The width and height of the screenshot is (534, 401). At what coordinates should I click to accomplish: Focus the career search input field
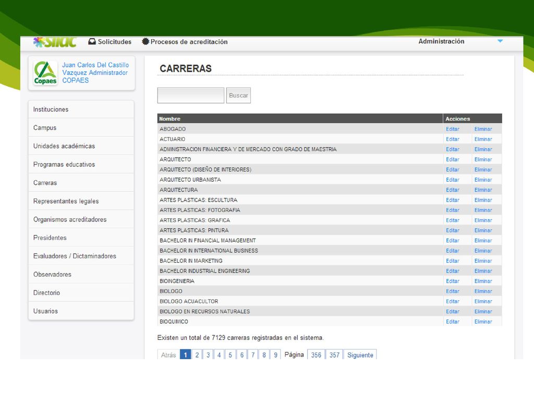191,96
